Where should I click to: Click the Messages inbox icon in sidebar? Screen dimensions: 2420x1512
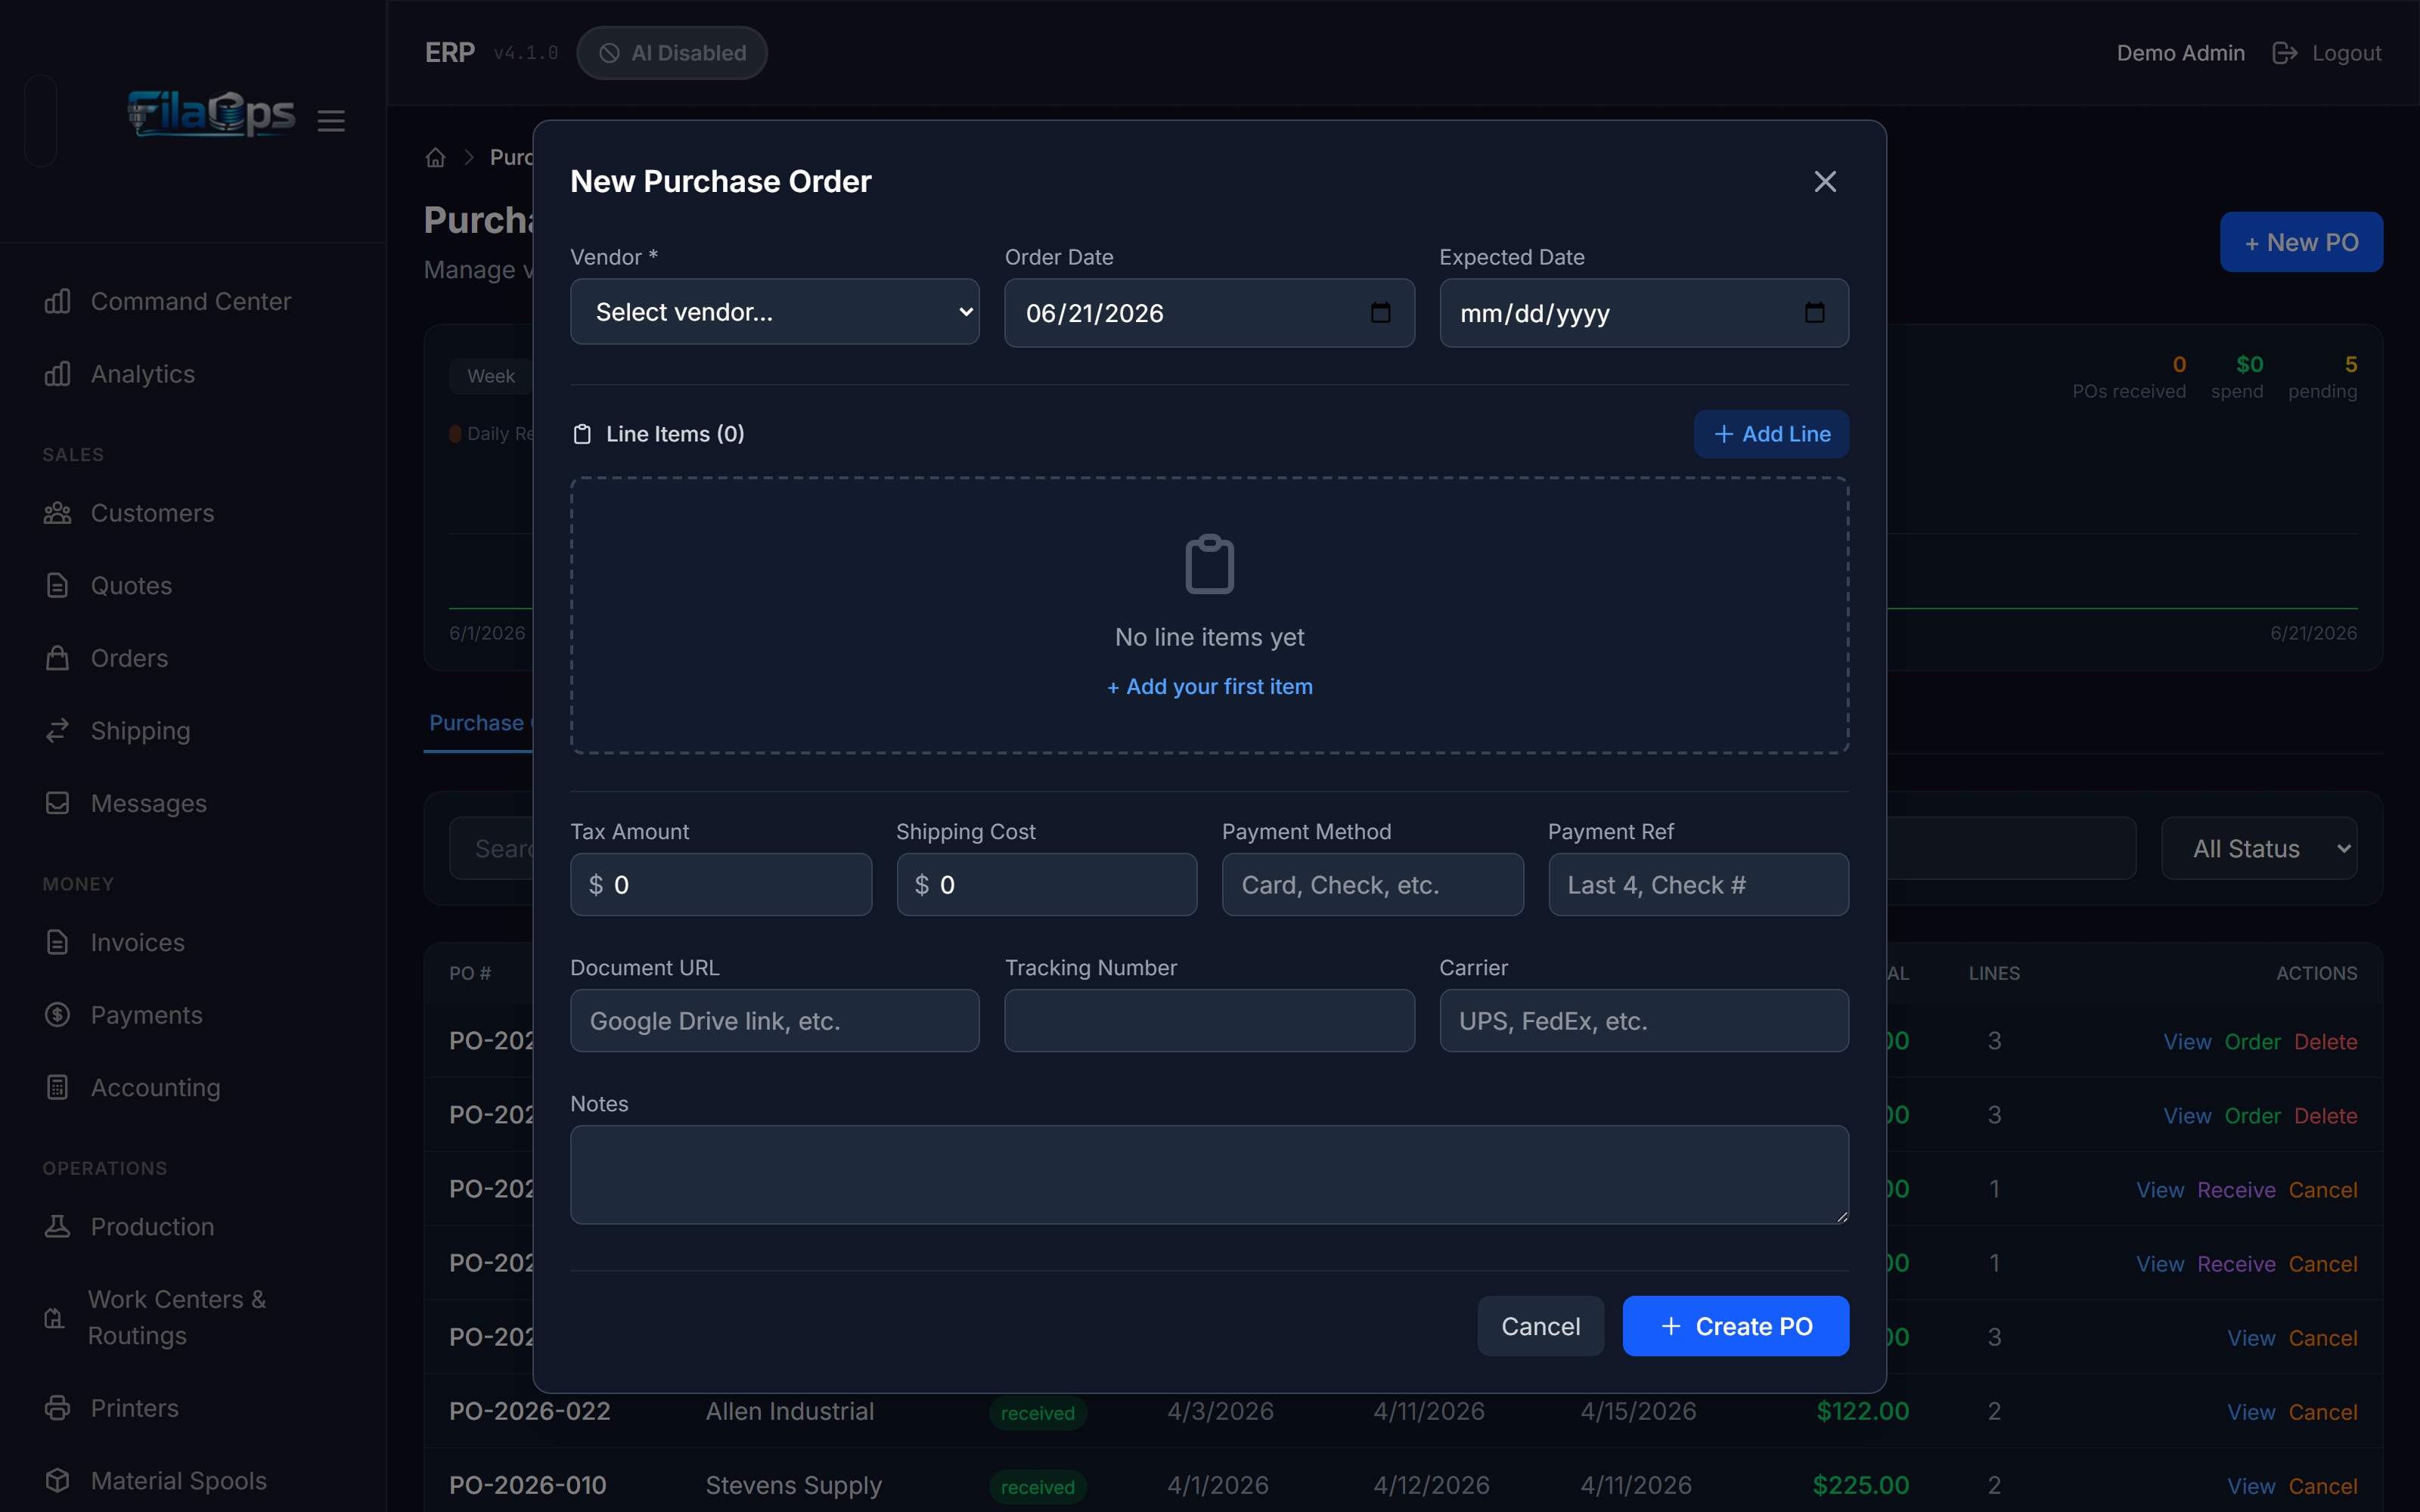tap(57, 803)
